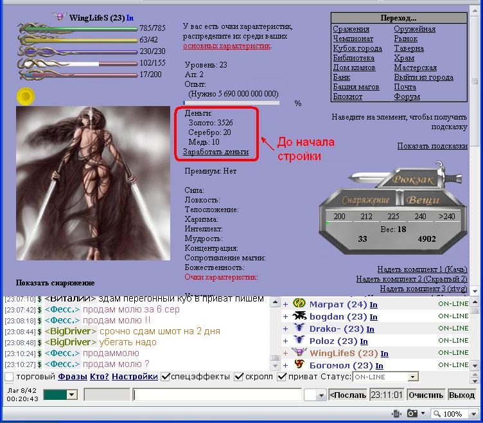
Task: Click the character portrait image
Action: click(x=93, y=183)
